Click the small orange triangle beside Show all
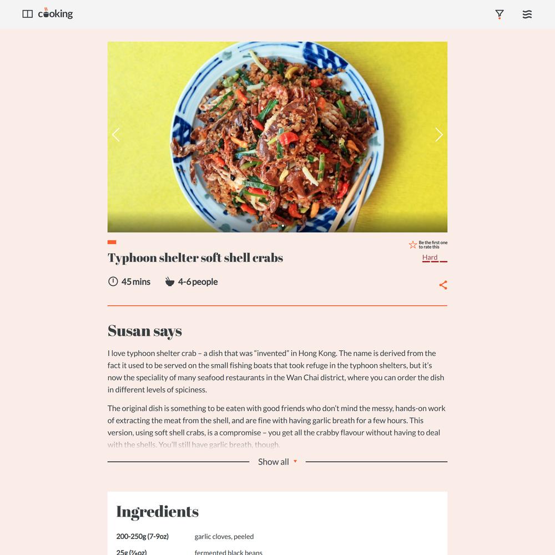The height and width of the screenshot is (555, 555). (295, 461)
